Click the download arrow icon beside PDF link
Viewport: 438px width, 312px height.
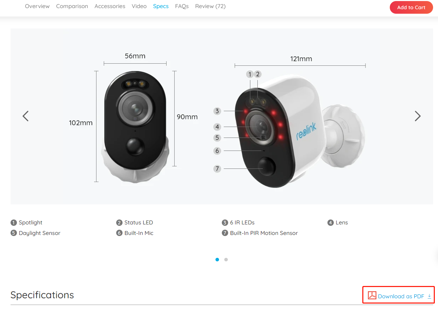(x=429, y=296)
